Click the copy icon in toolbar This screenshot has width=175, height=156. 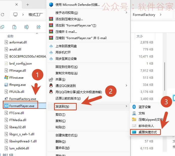coord(2,27)
